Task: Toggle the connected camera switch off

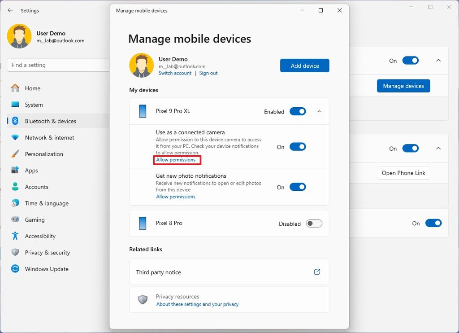Action: [297, 147]
